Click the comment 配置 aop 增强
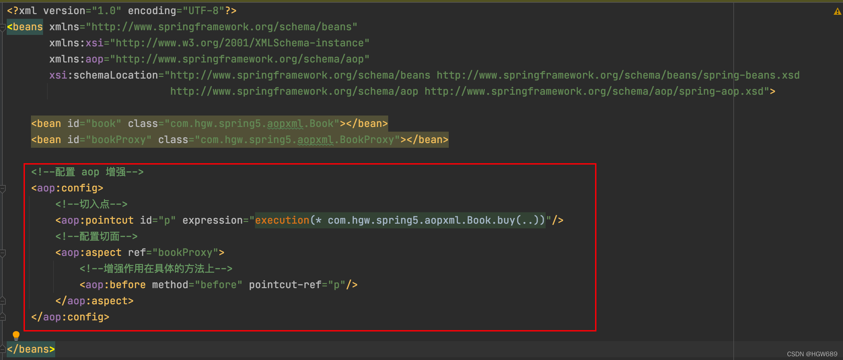Viewport: 843px width, 360px height. [x=87, y=172]
